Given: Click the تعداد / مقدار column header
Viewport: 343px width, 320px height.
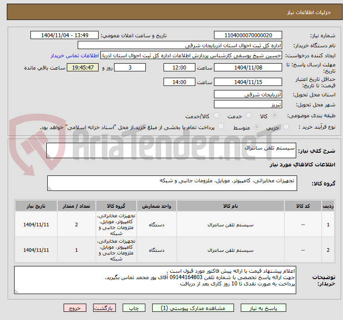Looking at the screenshot, I should 76,206.
